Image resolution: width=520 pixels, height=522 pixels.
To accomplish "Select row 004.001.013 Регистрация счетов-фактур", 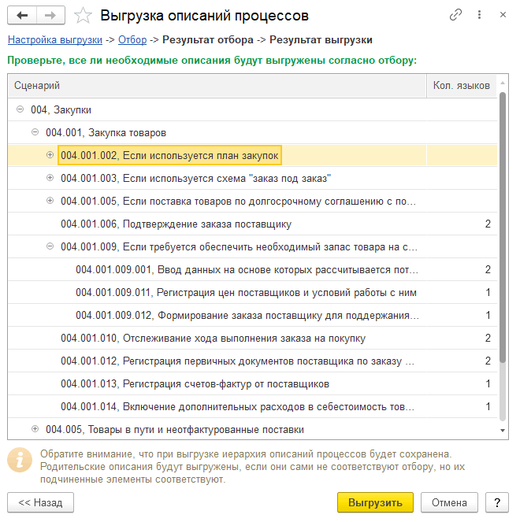I will tap(252, 384).
